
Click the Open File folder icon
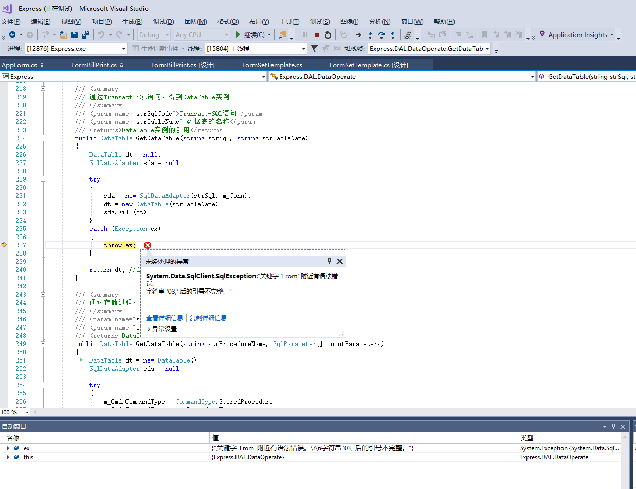coord(63,34)
